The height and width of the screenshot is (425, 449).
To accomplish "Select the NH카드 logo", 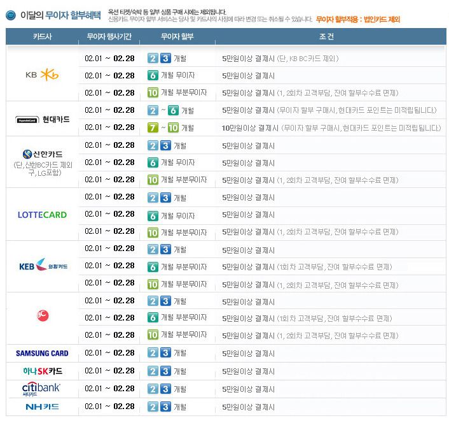I will click(x=42, y=407).
